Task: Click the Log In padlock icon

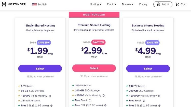Action: [158, 4]
